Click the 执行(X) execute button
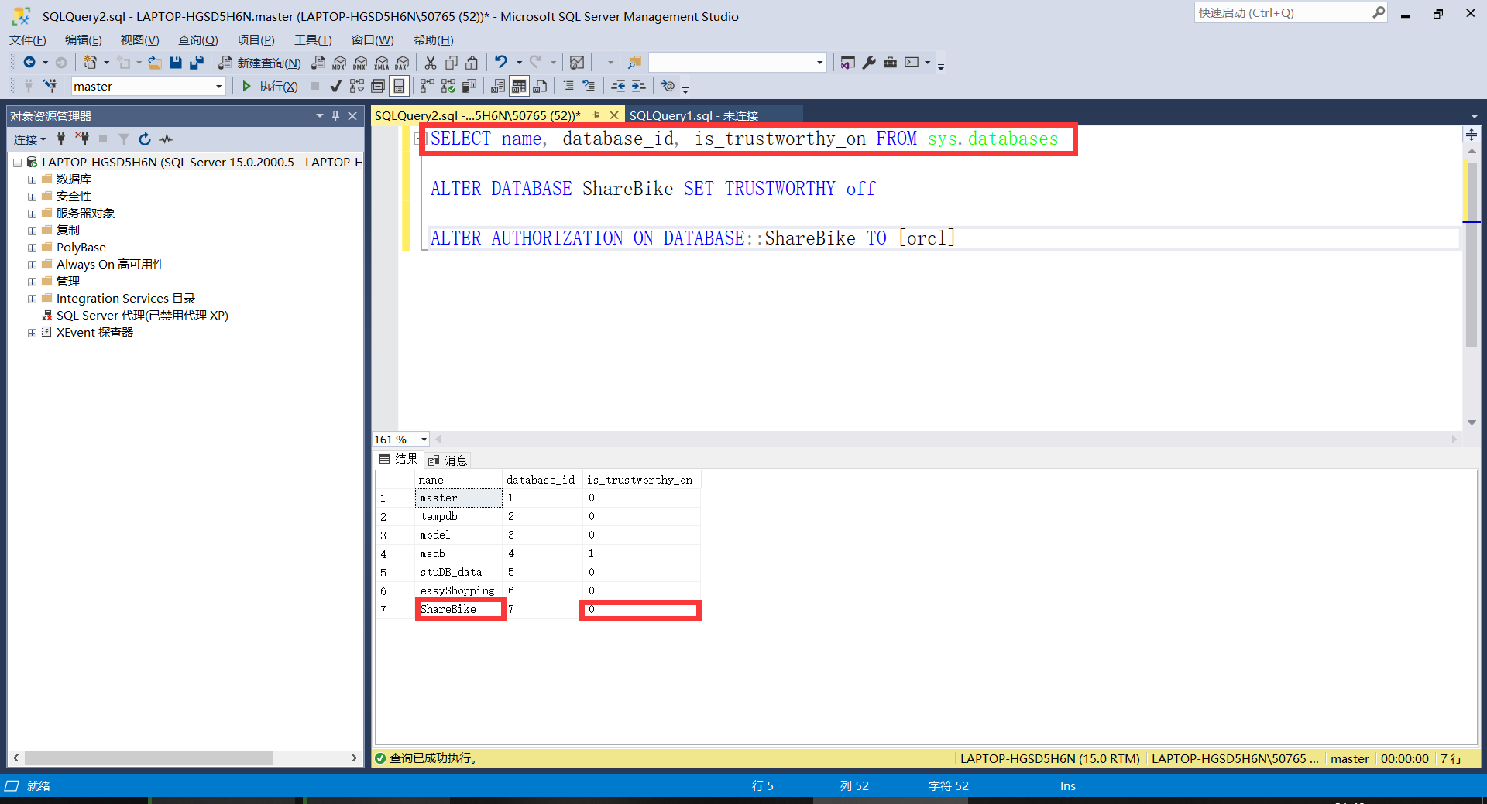The width and height of the screenshot is (1487, 804). click(269, 86)
